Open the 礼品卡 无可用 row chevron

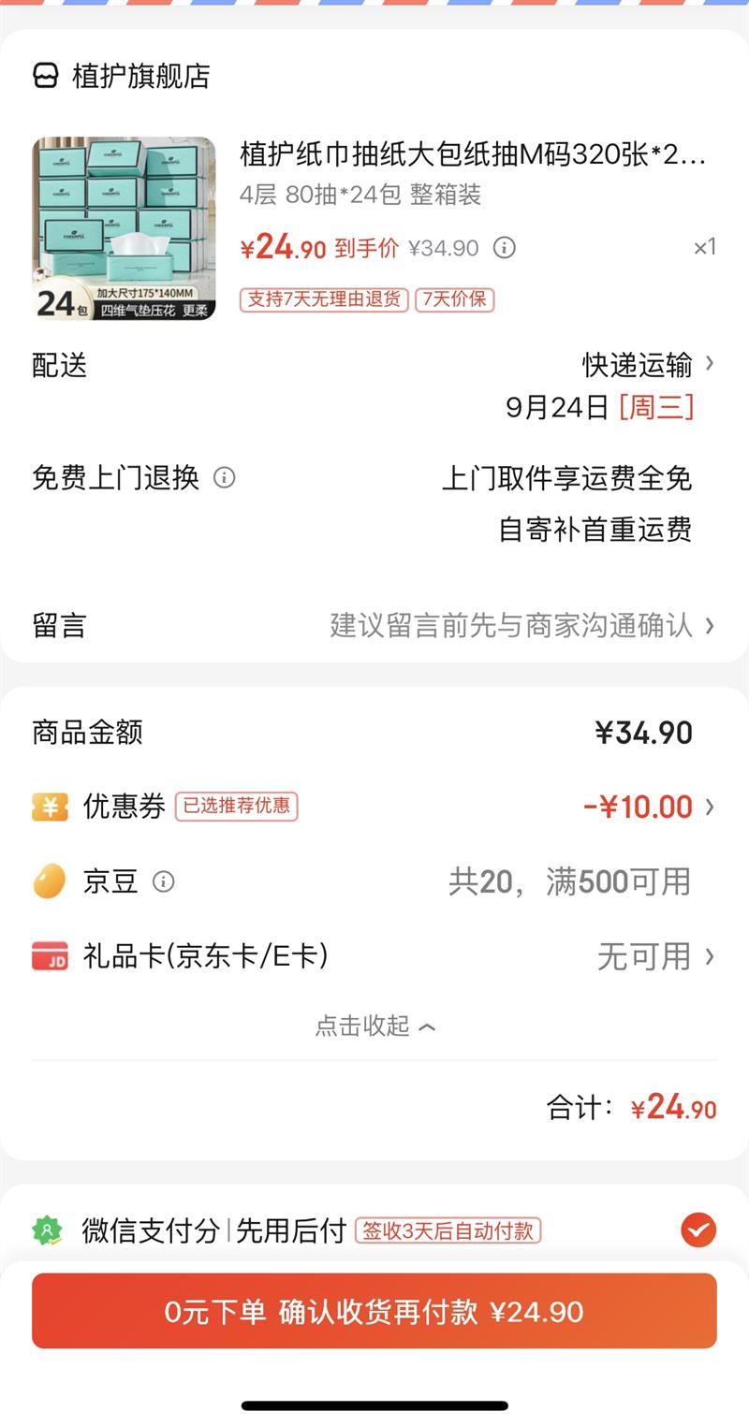coord(710,956)
